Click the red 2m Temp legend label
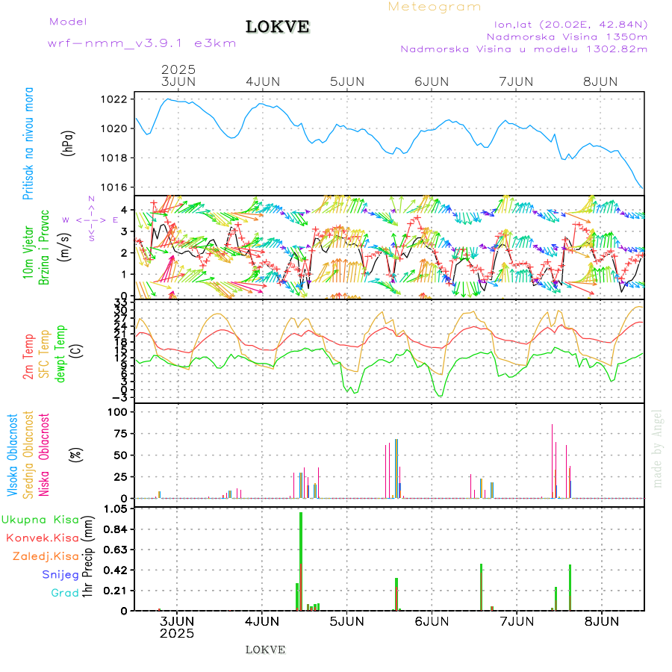 pos(28,357)
